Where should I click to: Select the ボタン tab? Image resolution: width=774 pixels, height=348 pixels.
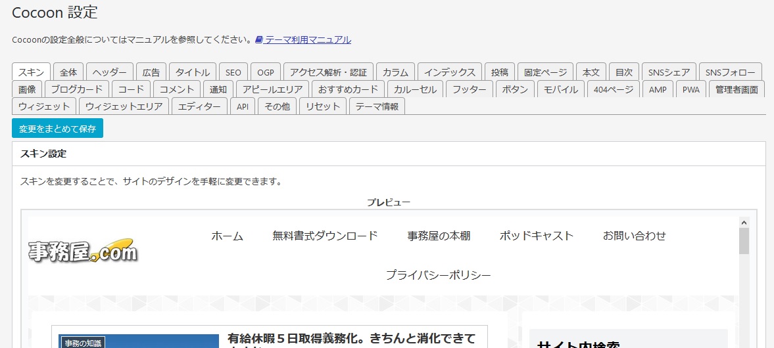tap(515, 89)
